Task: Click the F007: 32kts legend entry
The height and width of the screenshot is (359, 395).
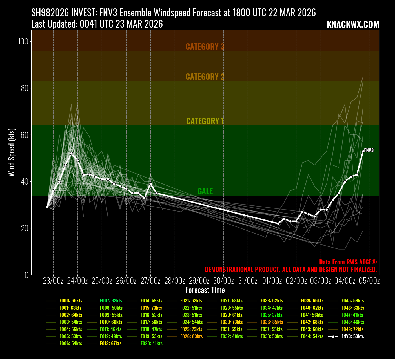Action: click(111, 300)
